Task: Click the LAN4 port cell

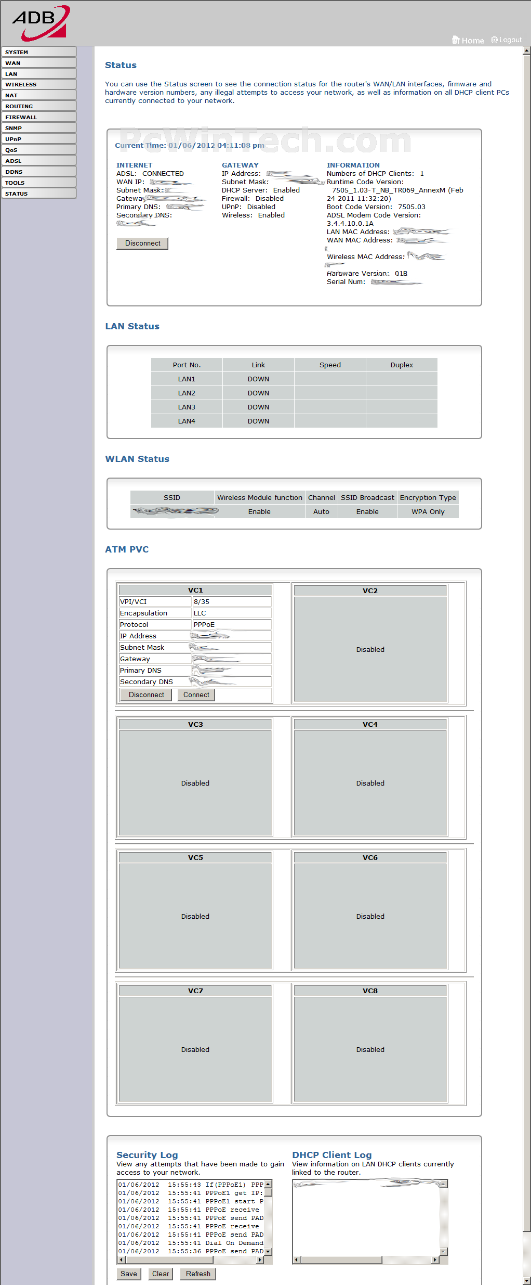Action: 187,421
